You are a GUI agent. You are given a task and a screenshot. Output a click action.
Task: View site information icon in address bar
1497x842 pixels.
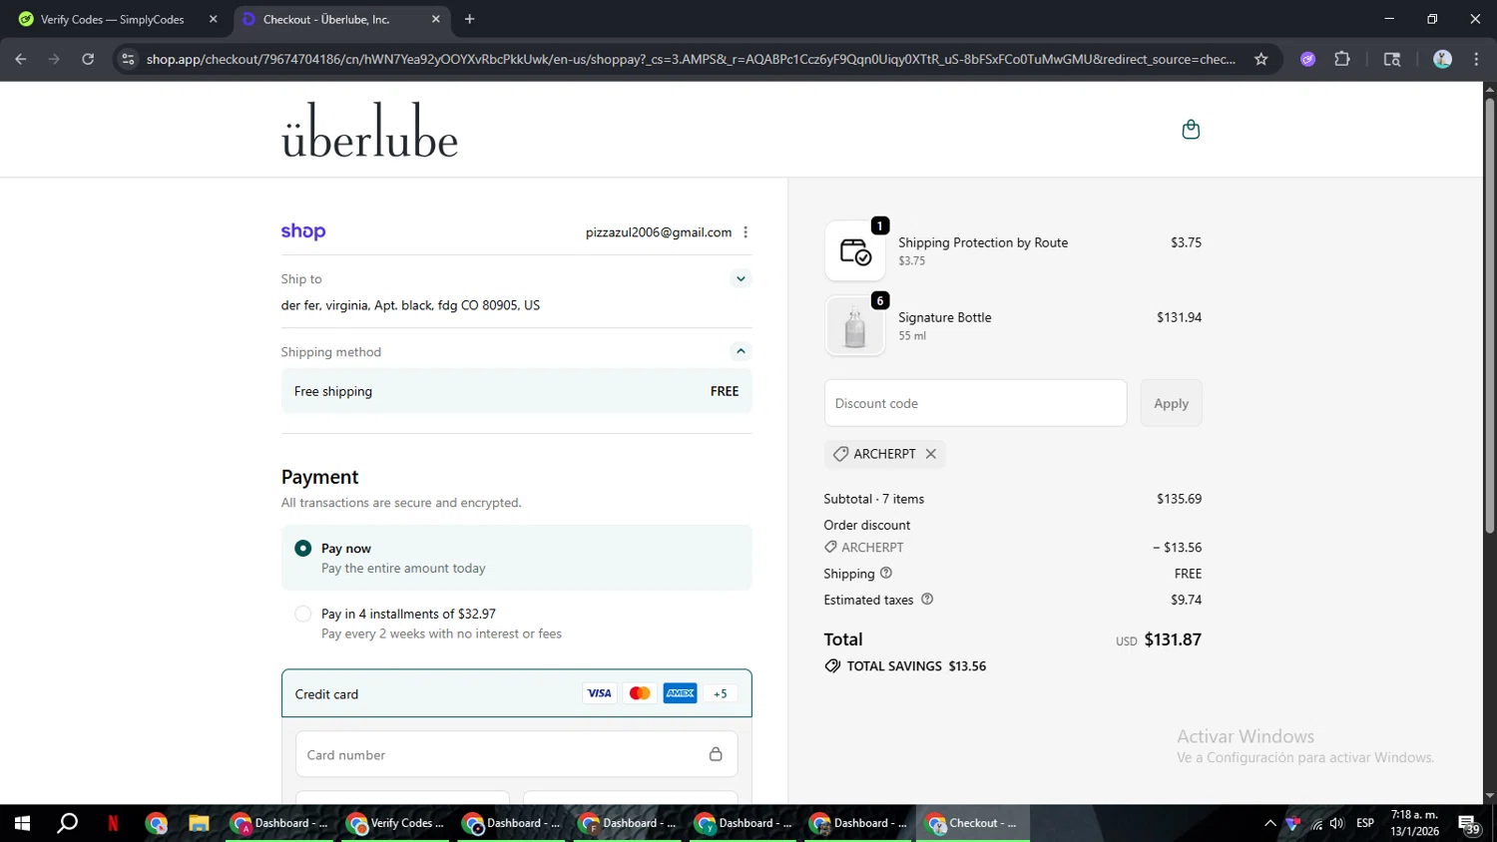128,59
